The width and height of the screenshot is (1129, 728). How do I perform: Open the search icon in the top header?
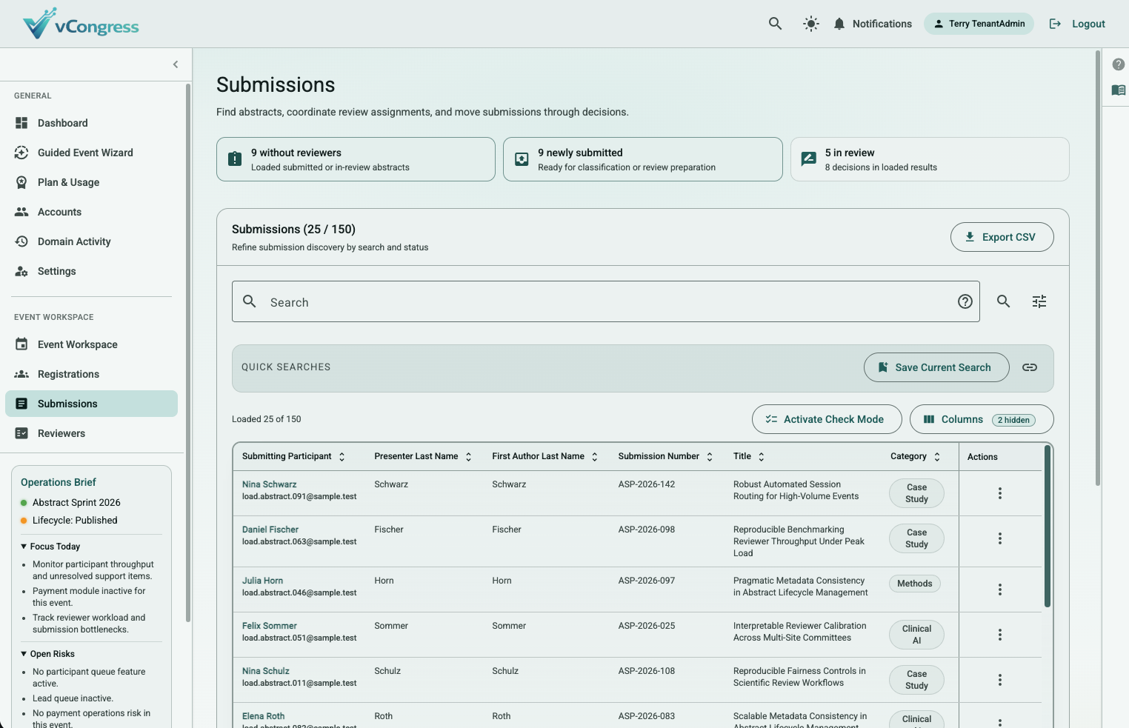(775, 24)
